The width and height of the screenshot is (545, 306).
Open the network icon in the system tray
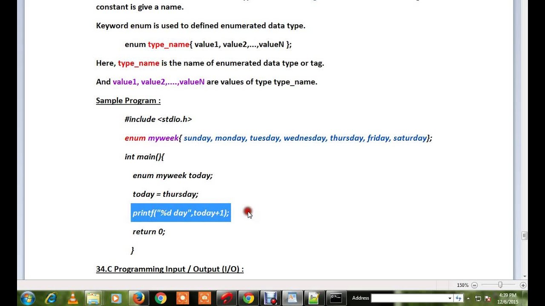478,298
